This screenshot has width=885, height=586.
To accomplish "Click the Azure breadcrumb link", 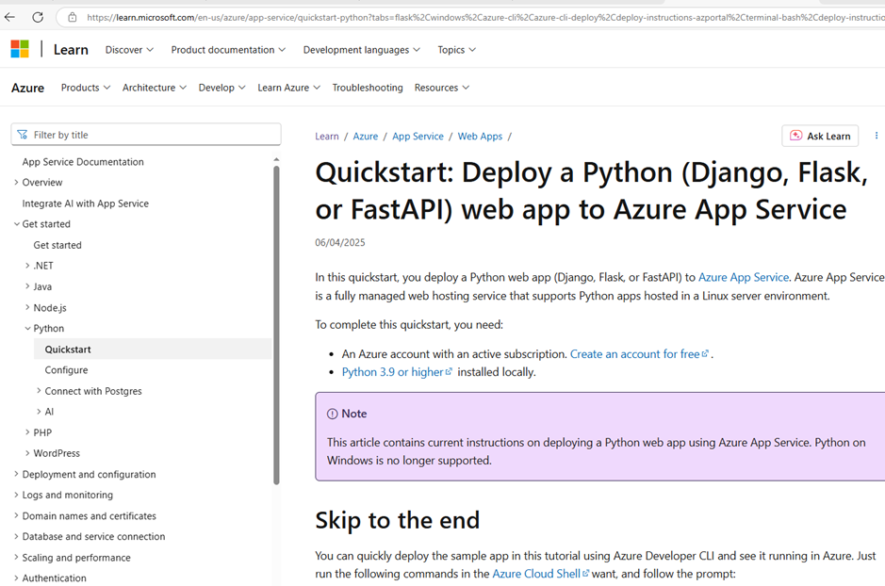I will pyautogui.click(x=365, y=137).
